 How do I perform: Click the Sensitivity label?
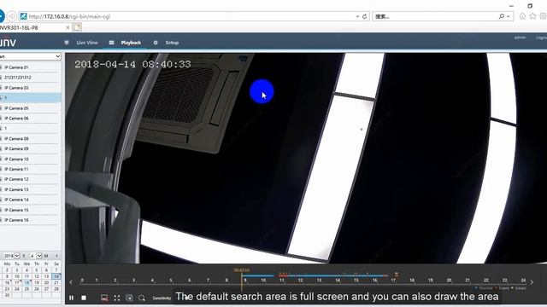(162, 298)
